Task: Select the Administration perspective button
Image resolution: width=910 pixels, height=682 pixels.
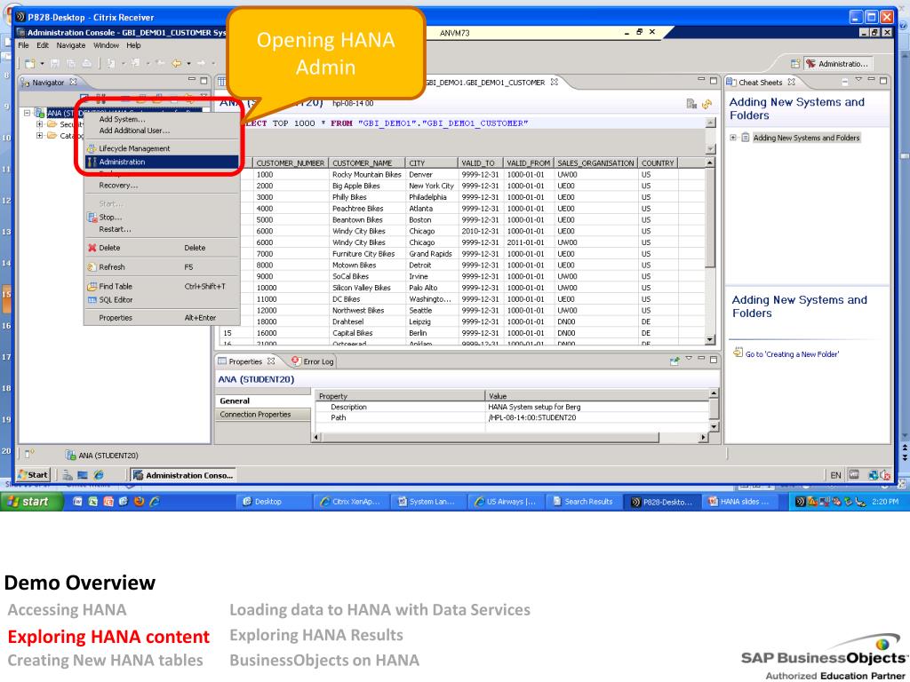Action: click(x=839, y=64)
